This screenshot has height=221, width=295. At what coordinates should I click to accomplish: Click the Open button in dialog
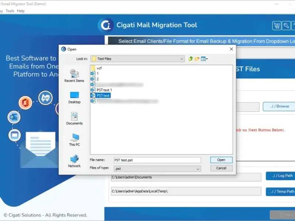[221, 160]
